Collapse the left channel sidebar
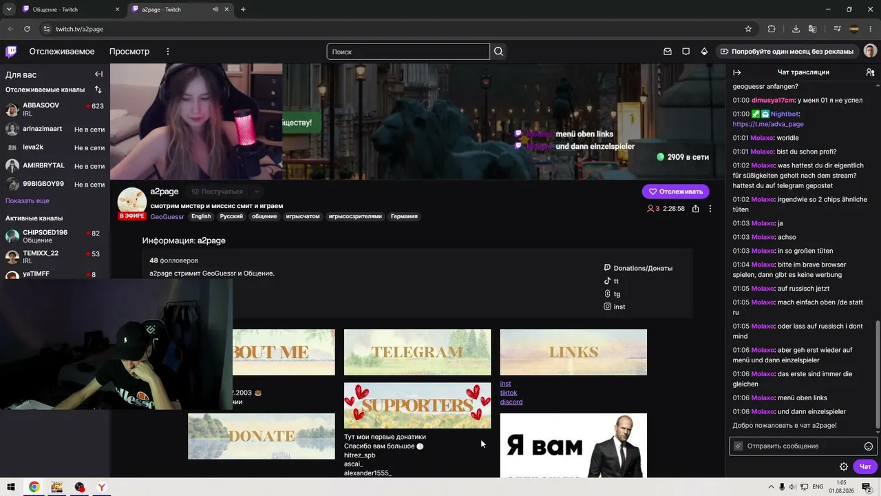Viewport: 881px width, 496px height. pyautogui.click(x=98, y=74)
